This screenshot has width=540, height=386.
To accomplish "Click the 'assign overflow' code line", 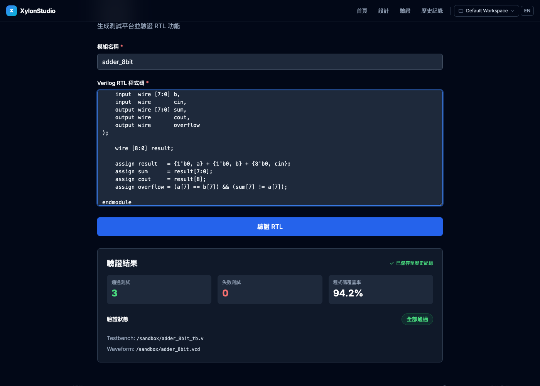I will tap(201, 187).
